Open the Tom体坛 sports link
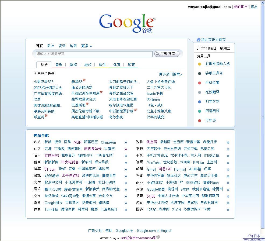The width and height of the screenshot is (265, 241). [51, 209]
